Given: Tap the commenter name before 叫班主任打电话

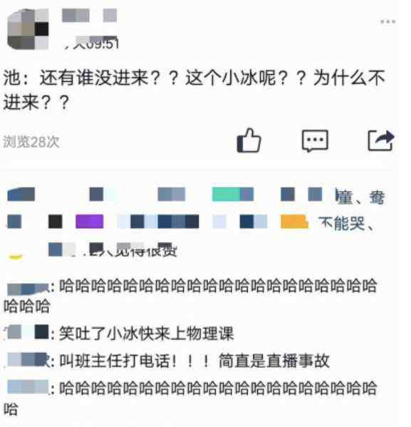Looking at the screenshot, I should click(28, 359).
